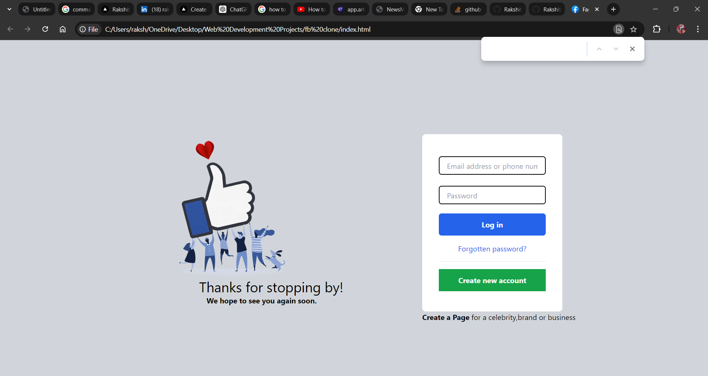Click the 'Thanks for stopping by!' heading
708x376 pixels.
pos(271,288)
